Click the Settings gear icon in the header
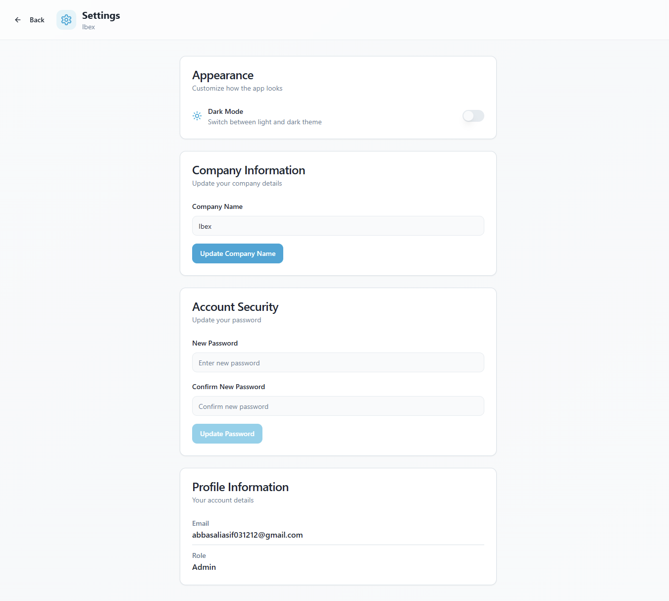The width and height of the screenshot is (669, 601). [66, 19]
